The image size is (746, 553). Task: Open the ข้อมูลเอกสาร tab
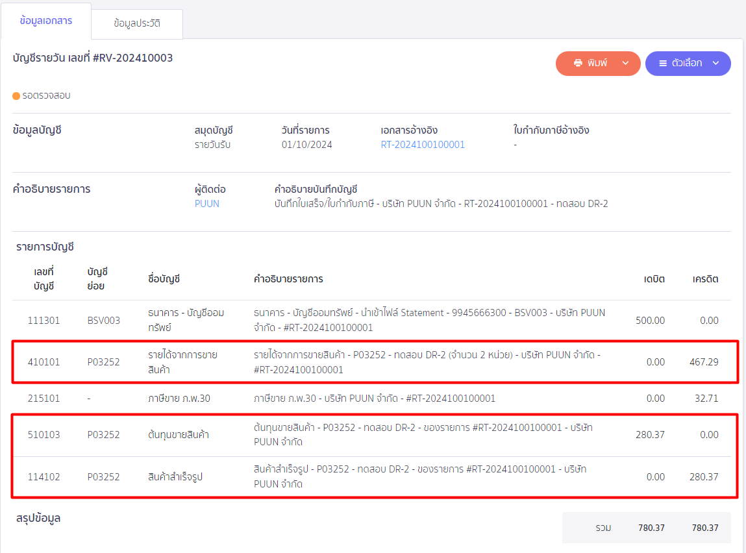pyautogui.click(x=46, y=21)
